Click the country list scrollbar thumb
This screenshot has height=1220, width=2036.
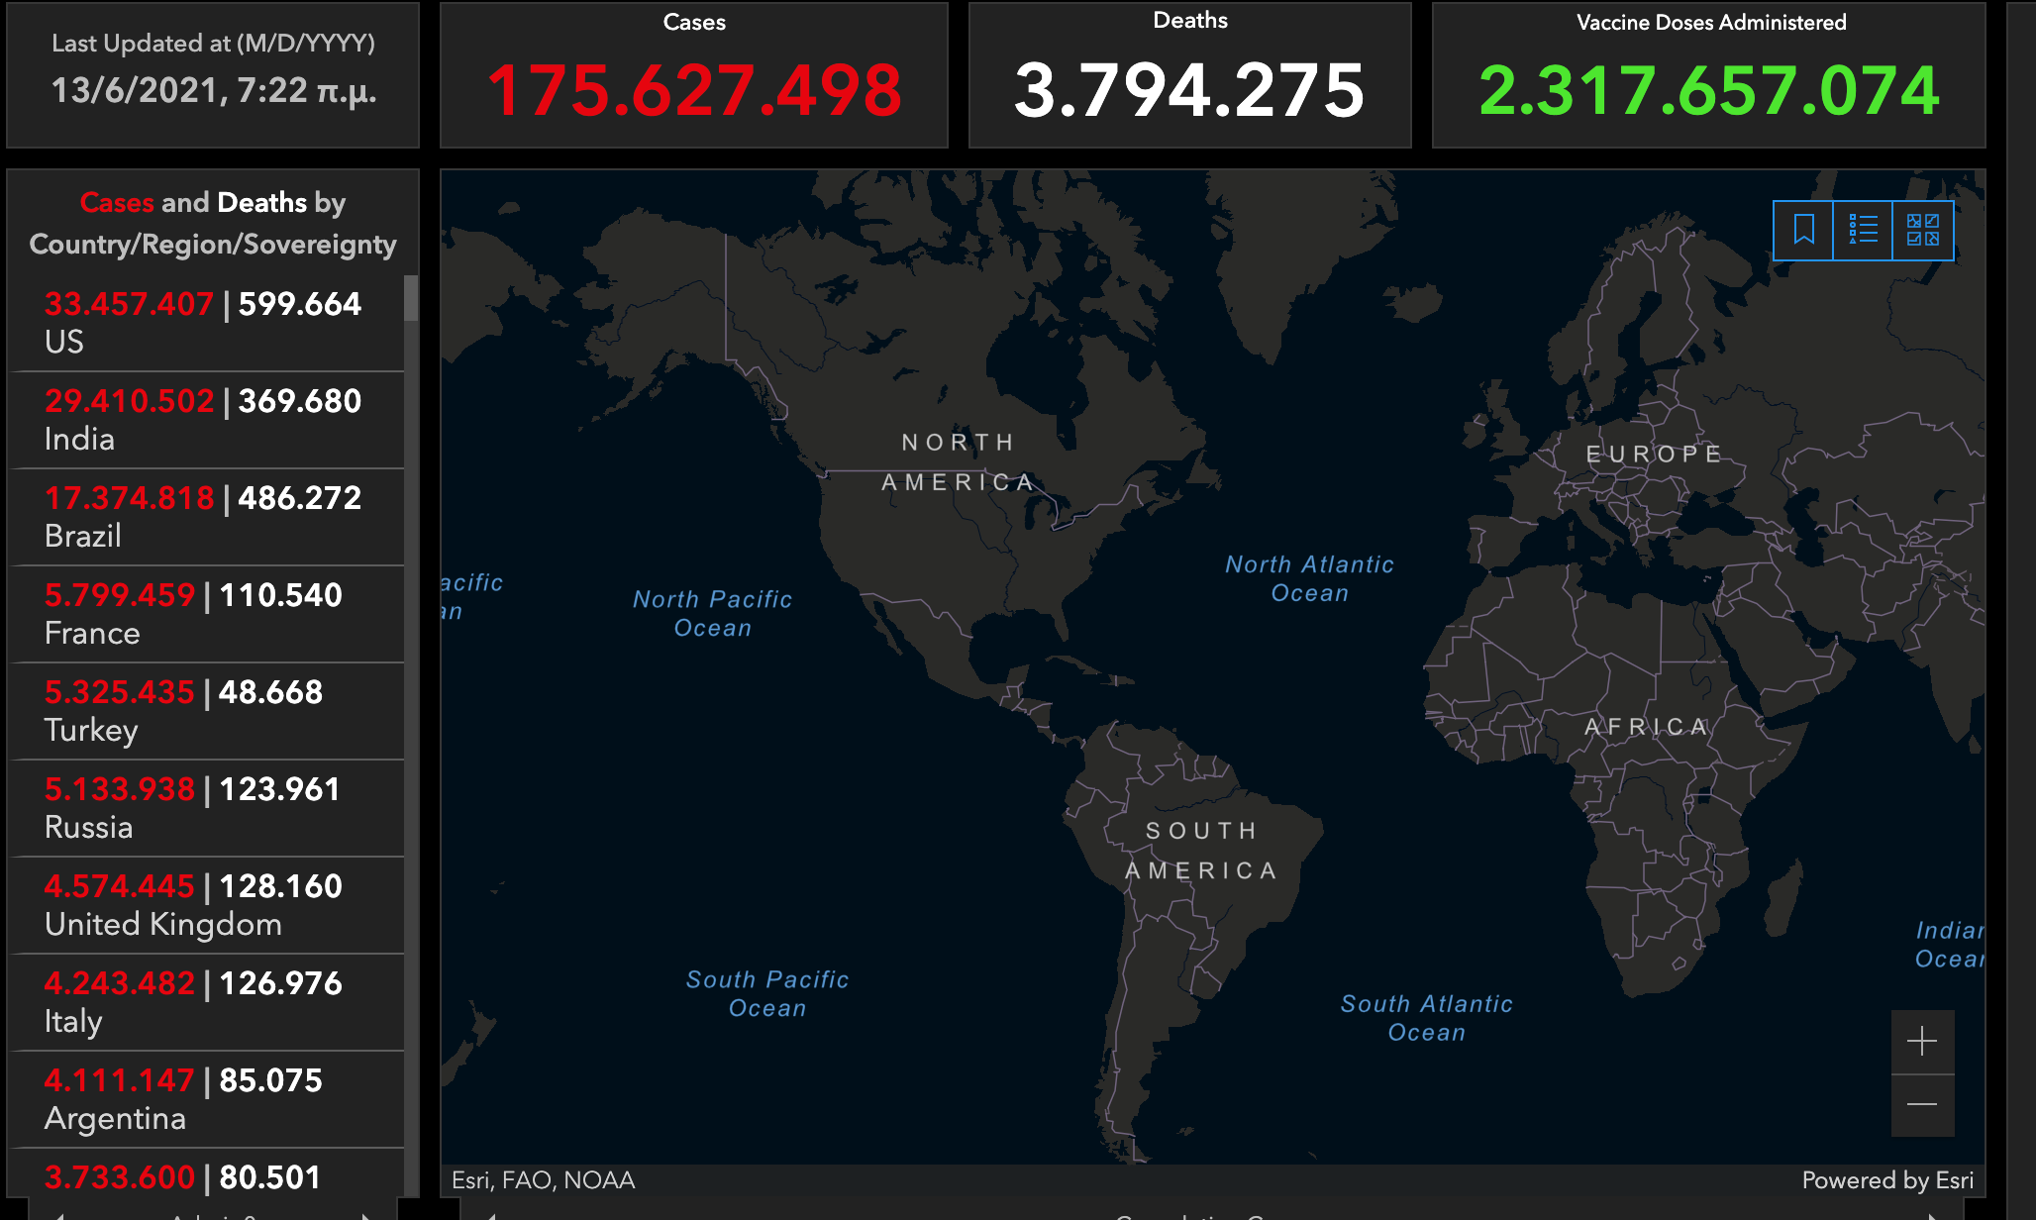(411, 298)
